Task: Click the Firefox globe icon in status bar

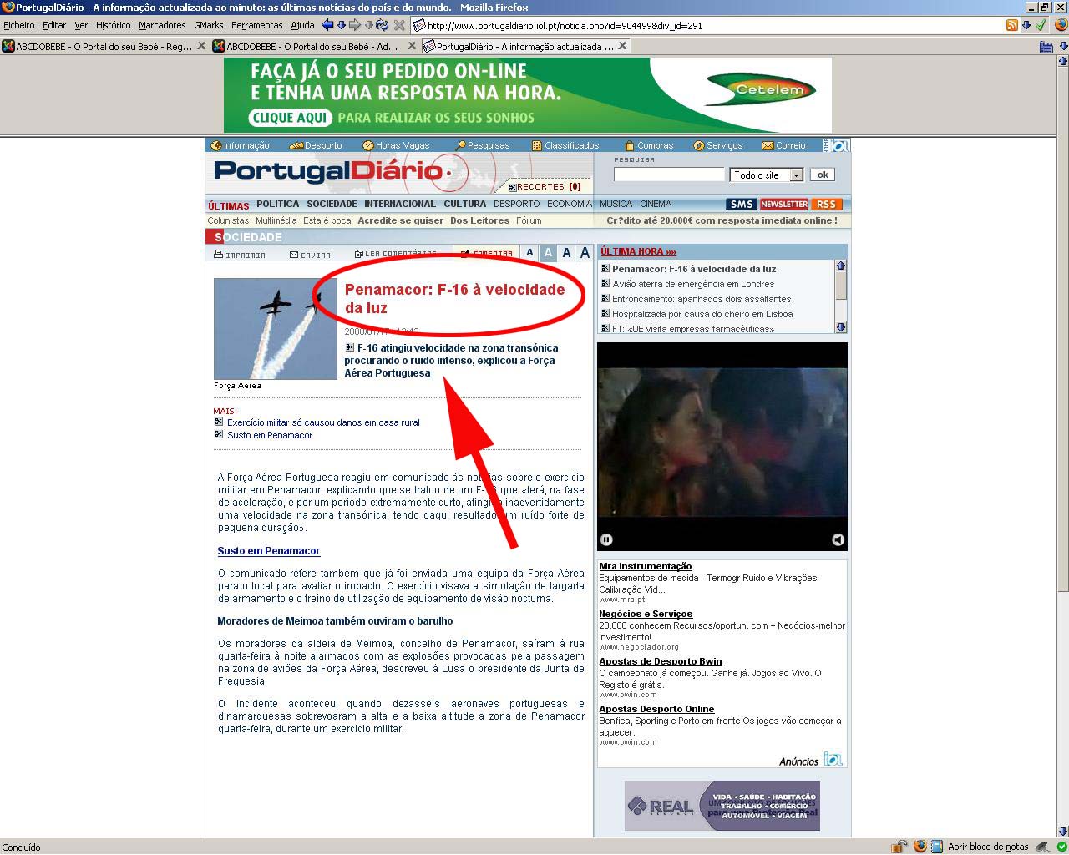Action: click(x=920, y=847)
